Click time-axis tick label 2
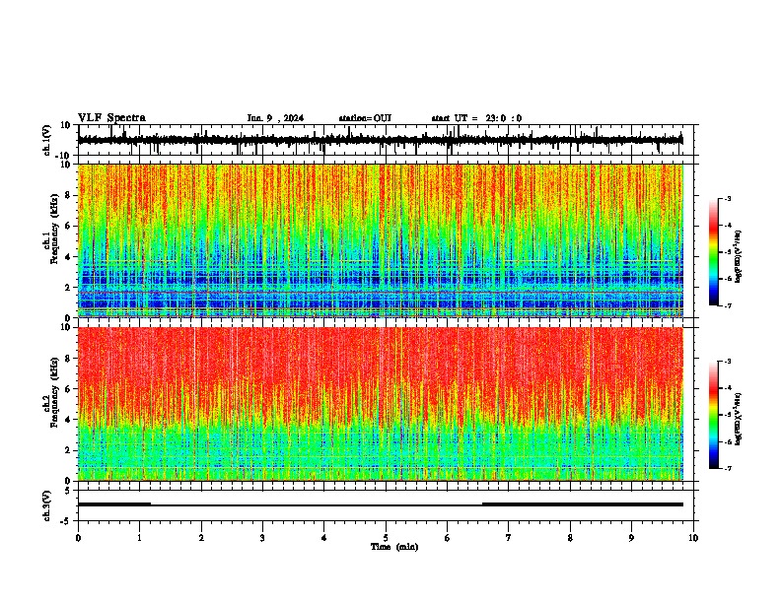The image size is (781, 603). 201,538
